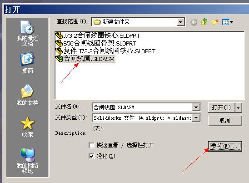Expand the 文件类型 file type dropdown
The height and width of the screenshot is (183, 249).
click(196, 118)
